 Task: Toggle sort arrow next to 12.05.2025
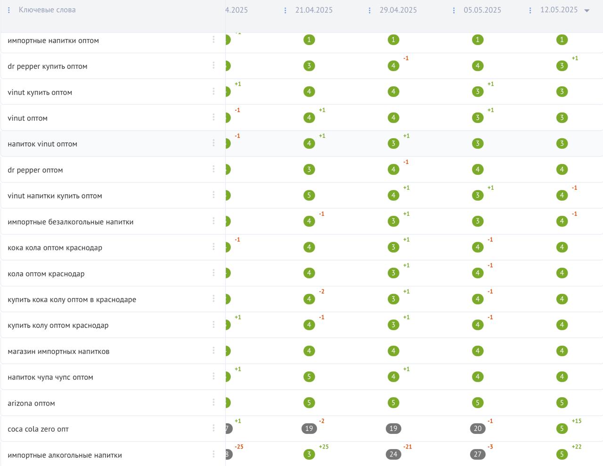[x=587, y=10]
